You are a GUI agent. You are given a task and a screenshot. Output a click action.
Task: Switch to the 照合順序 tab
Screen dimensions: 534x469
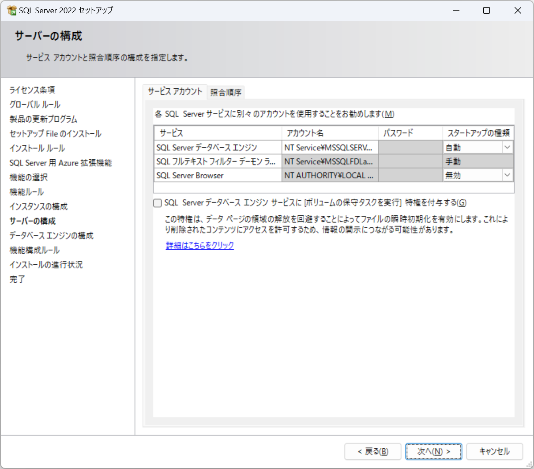(226, 92)
